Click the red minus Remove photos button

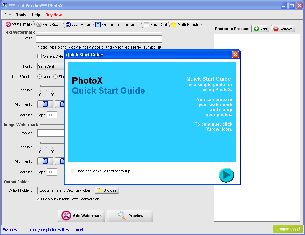[x=283, y=29]
